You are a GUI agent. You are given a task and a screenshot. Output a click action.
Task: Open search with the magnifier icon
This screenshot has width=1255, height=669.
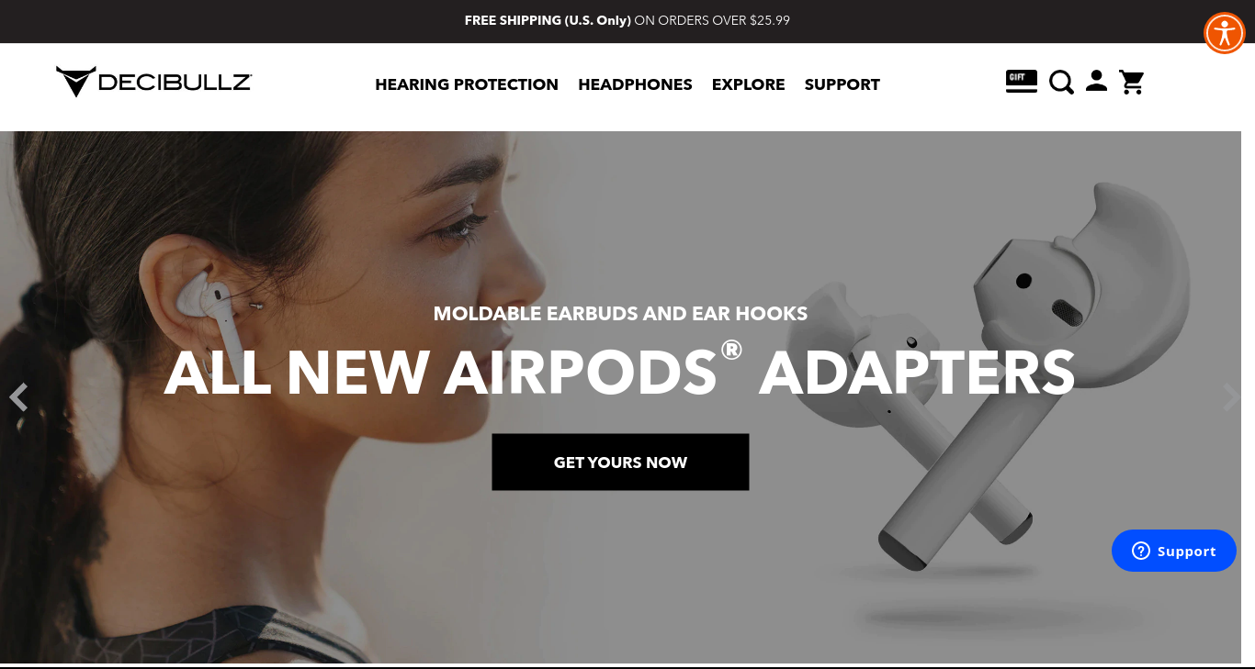pos(1061,83)
